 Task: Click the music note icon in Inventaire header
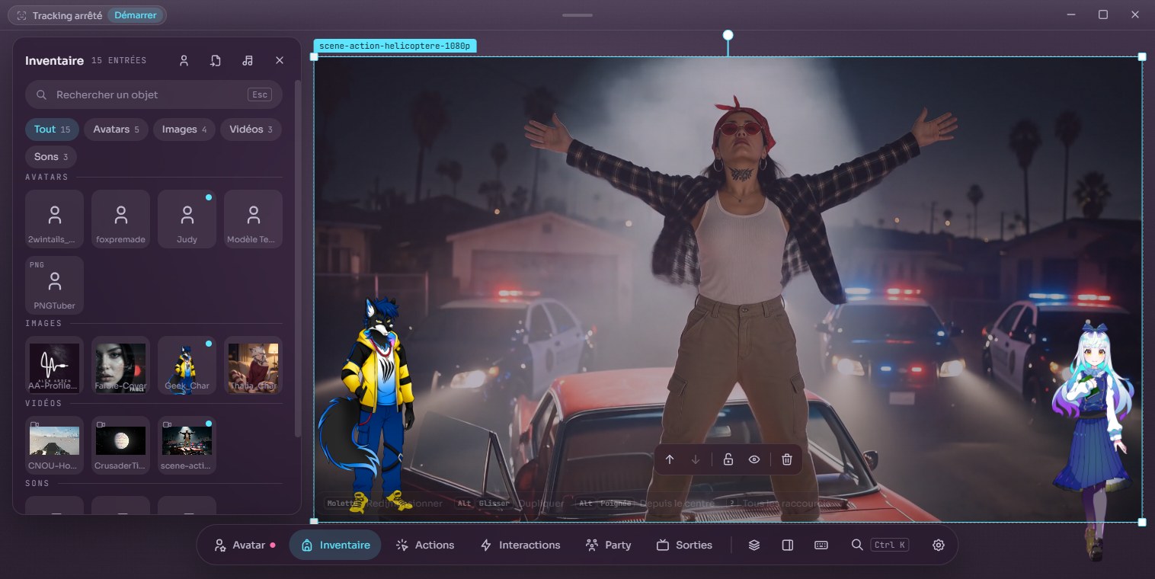[248, 61]
